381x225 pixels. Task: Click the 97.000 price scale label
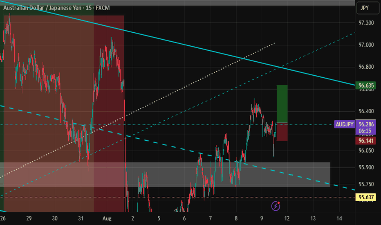pos(366,45)
